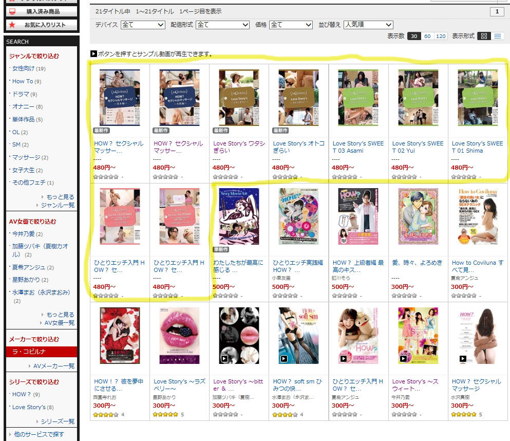Image resolution: width=510 pixels, height=441 pixels.
Task: Open the デバイス dropdown
Action: coord(143,25)
